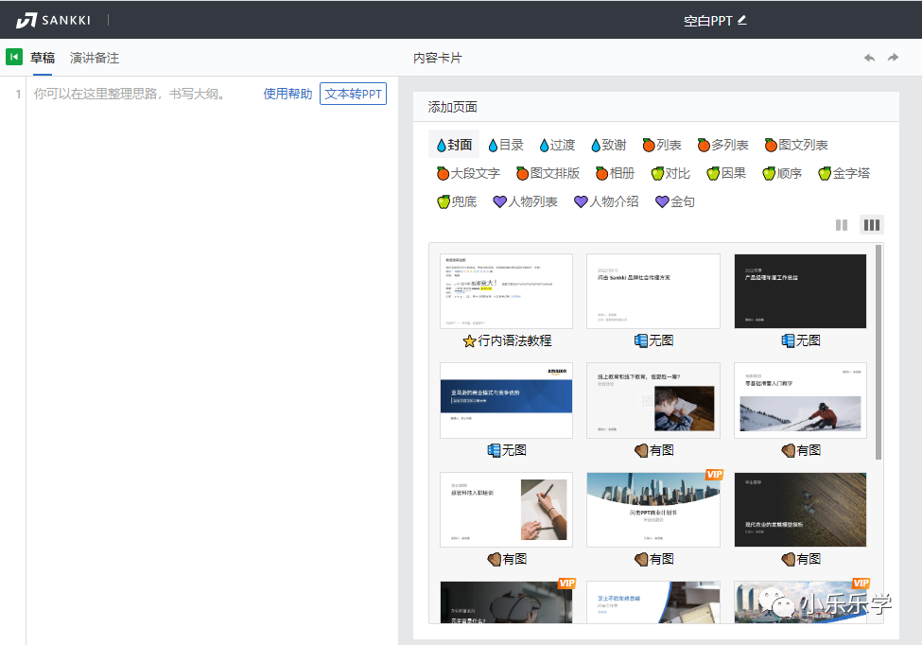The width and height of the screenshot is (922, 645).
Task: Switch to two-column card layout
Action: pyautogui.click(x=842, y=224)
